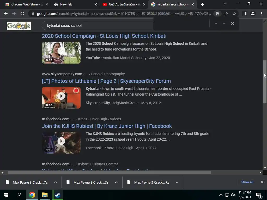
Task: Click the scroll down arrow of the page
Action: [x=265, y=168]
